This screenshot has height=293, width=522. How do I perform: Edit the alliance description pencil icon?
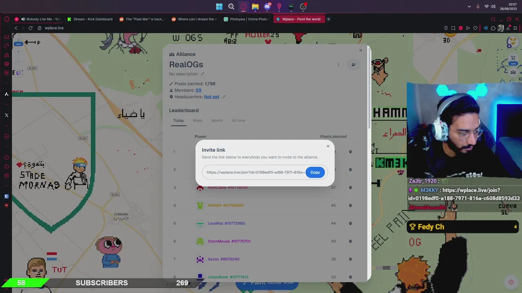click(203, 74)
